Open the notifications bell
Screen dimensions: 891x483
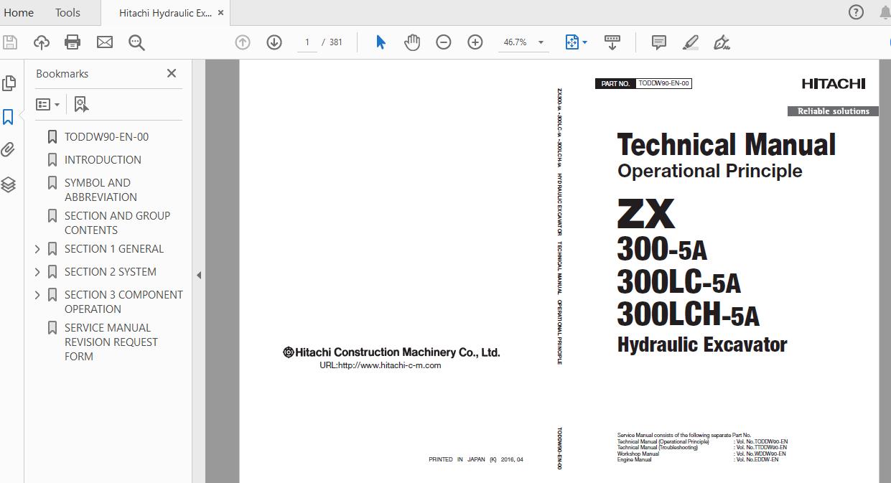885,12
